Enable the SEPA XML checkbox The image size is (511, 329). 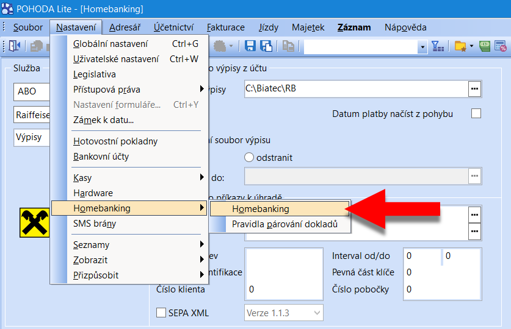pos(161,313)
